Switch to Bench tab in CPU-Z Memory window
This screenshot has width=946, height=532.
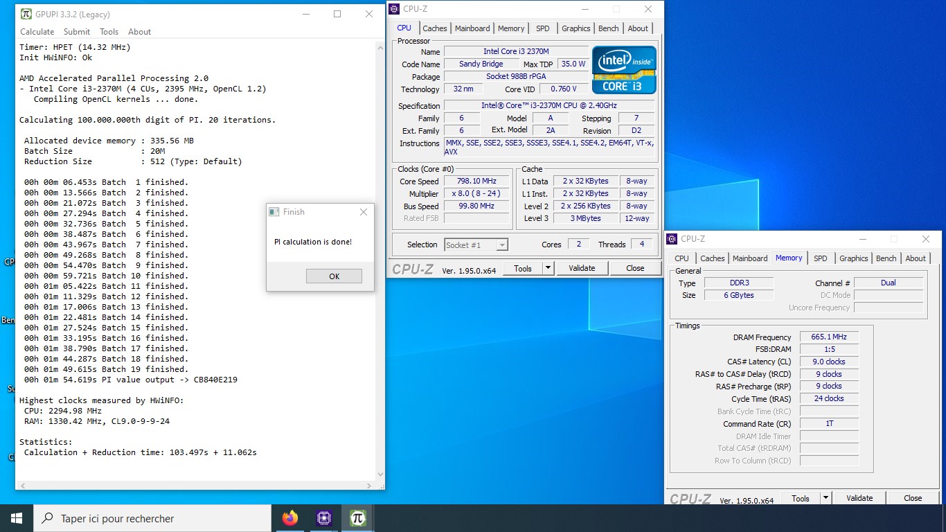click(x=886, y=258)
